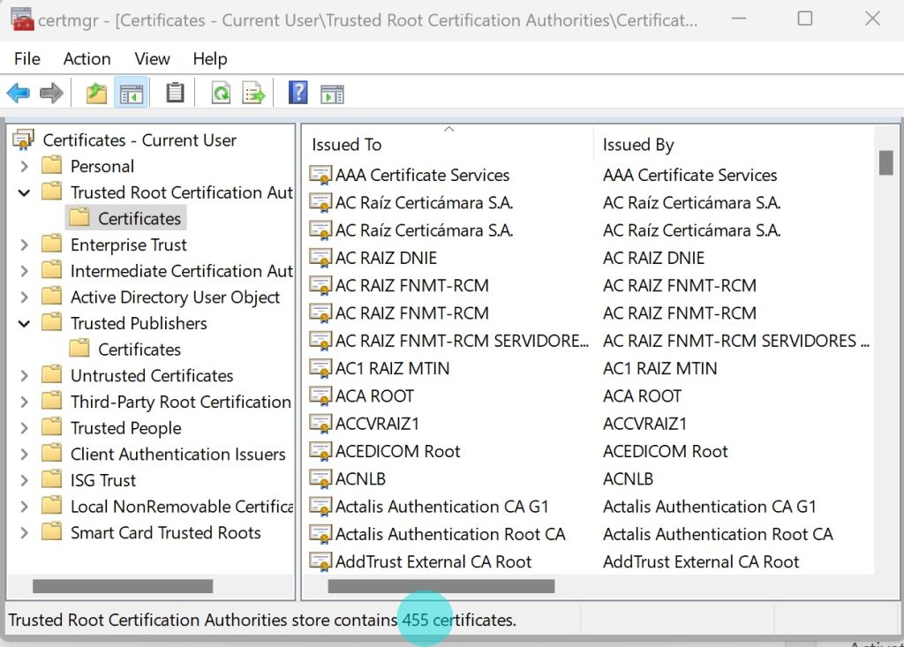Click the Personal folder icon

click(52, 166)
